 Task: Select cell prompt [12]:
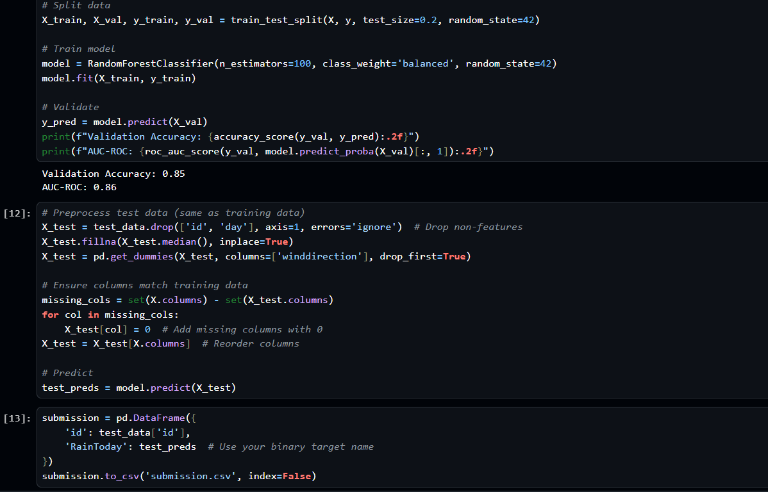[17, 213]
